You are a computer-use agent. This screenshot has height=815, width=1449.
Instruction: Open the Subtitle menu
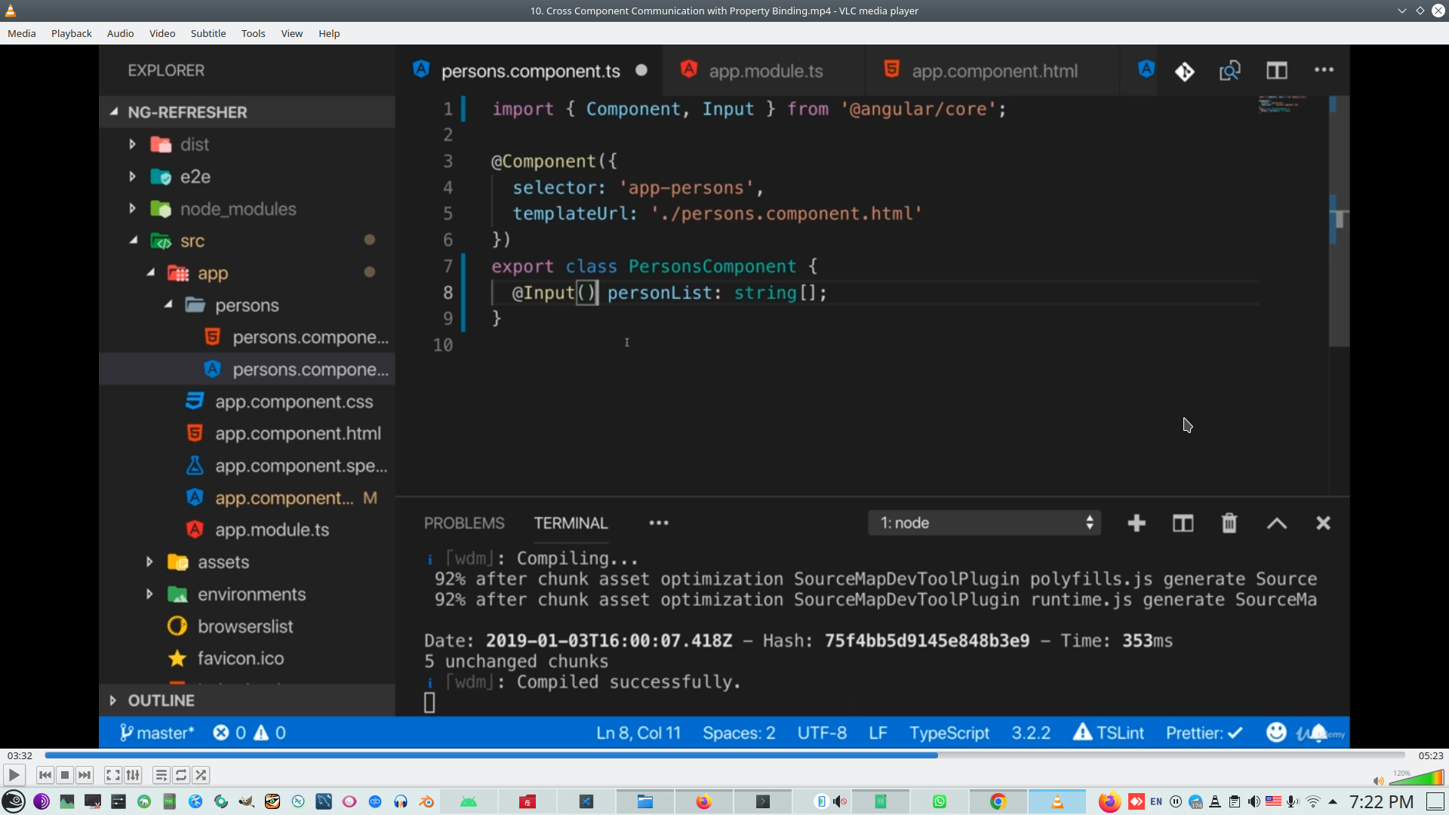pyautogui.click(x=208, y=33)
